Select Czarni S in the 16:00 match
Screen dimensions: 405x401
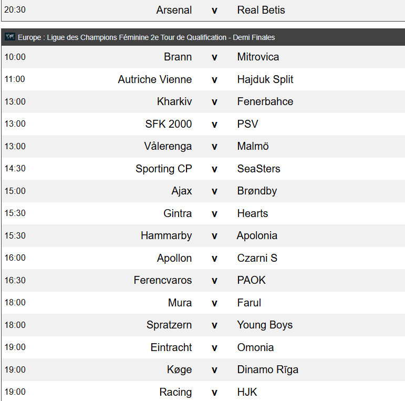pos(257,258)
